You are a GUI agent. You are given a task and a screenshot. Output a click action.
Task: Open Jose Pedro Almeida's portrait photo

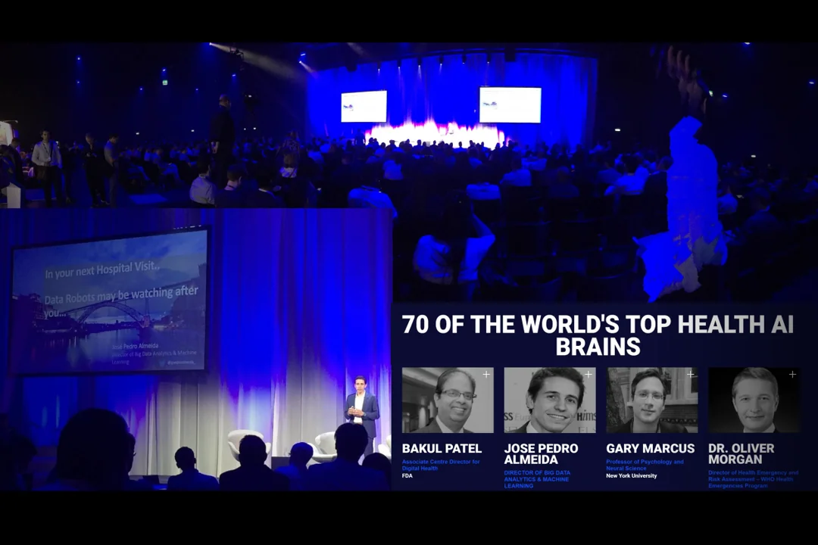pos(550,400)
